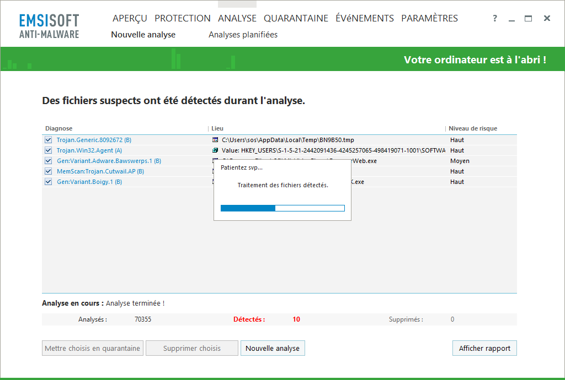
Task: Sort by Niveau de risque column
Action: click(x=473, y=128)
